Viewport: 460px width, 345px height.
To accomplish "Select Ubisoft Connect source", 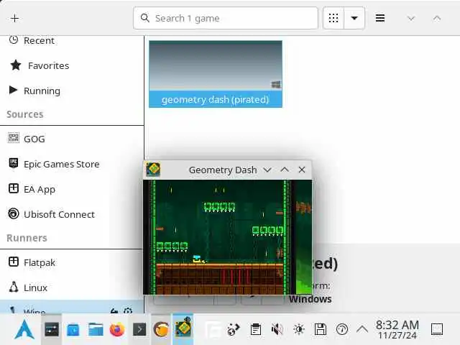I will click(x=72, y=214).
